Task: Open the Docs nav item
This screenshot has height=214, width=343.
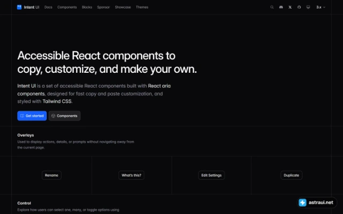Action: (48, 7)
